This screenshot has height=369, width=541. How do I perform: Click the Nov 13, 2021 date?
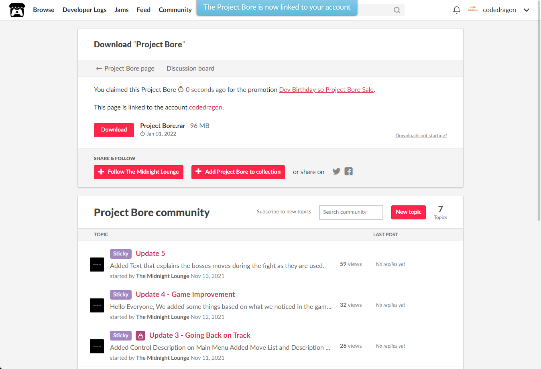pos(207,276)
